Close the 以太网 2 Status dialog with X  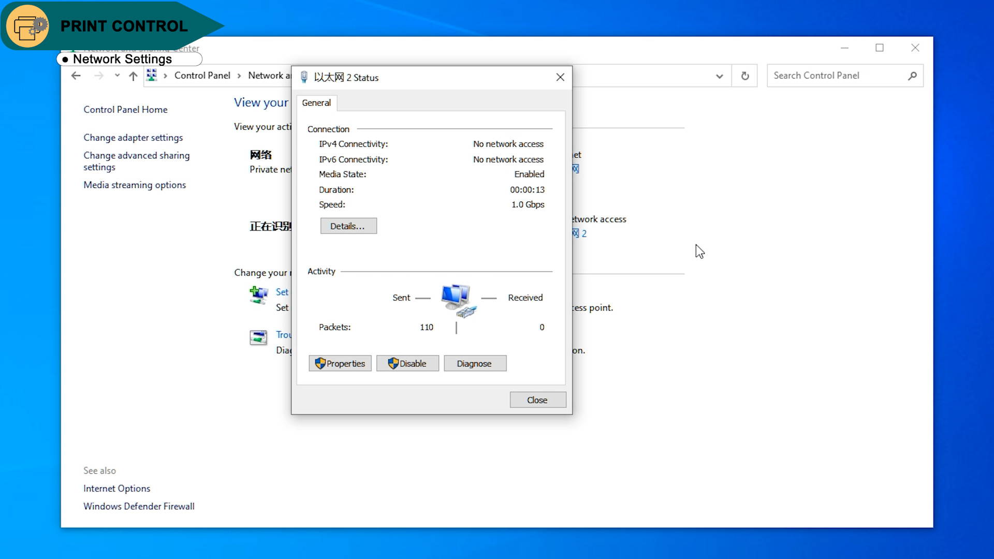pos(560,77)
